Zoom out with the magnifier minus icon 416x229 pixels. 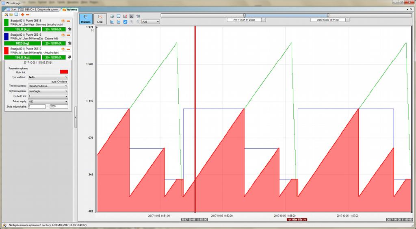(x=138, y=22)
